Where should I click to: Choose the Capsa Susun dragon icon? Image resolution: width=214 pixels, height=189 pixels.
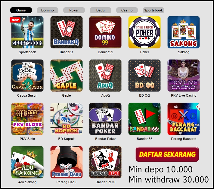point(27,76)
